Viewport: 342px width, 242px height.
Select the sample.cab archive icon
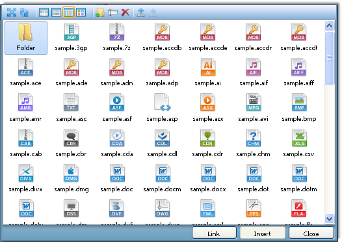[x=25, y=138]
